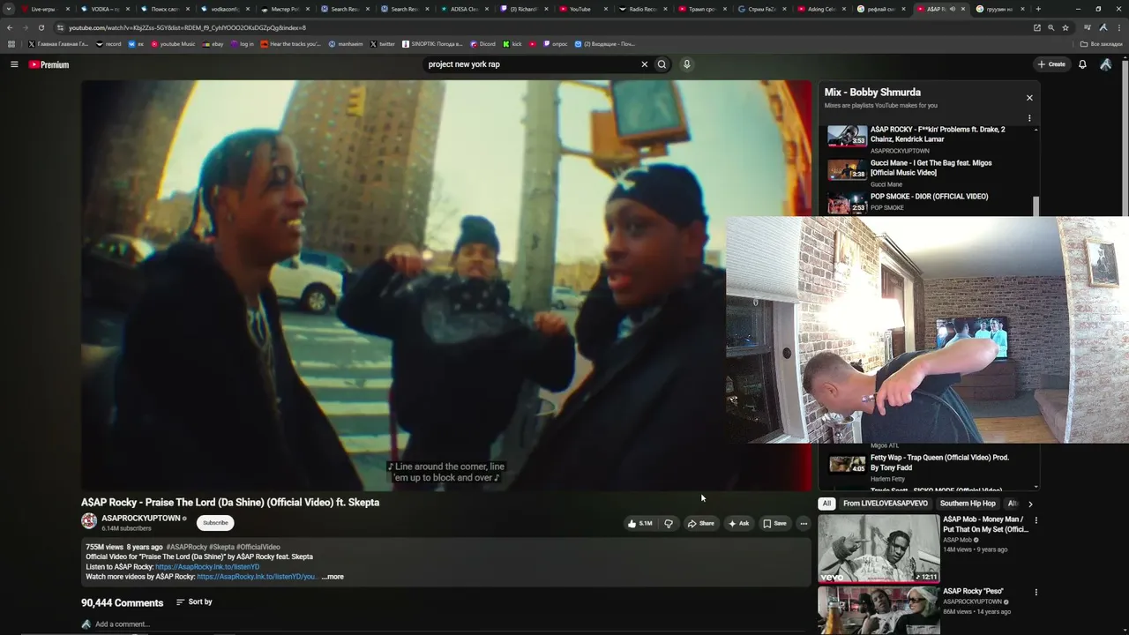Image resolution: width=1129 pixels, height=635 pixels.
Task: Click the #ASAPRocky hashtag
Action: point(186,547)
